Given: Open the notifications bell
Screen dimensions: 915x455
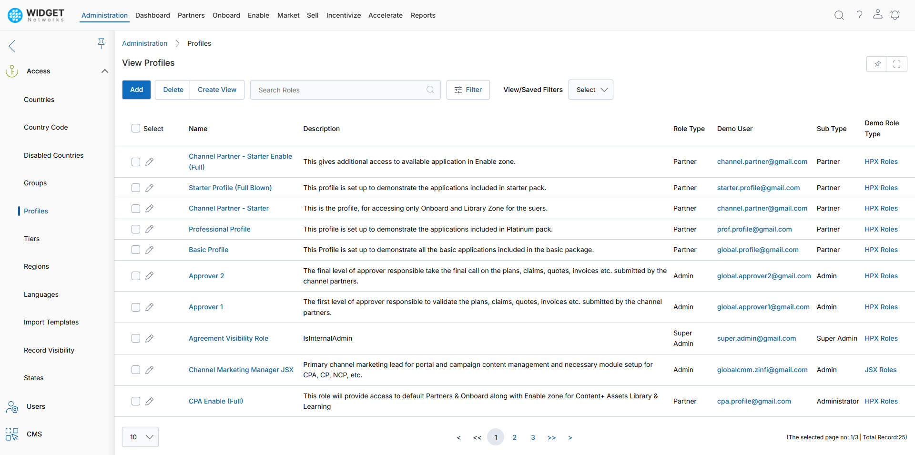Looking at the screenshot, I should 895,15.
